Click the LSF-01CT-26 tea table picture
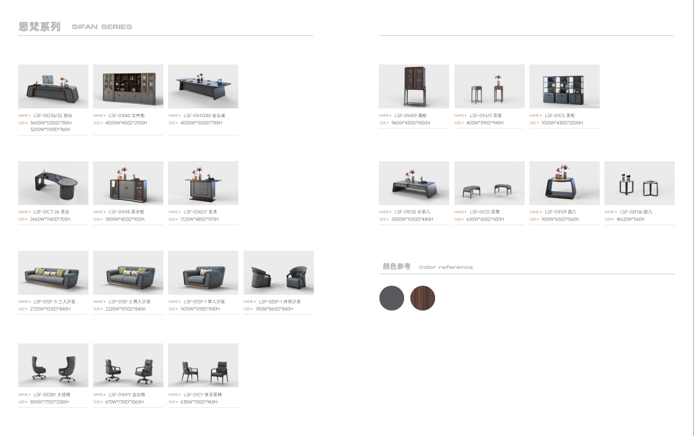Image resolution: width=694 pixels, height=436 pixels. 53,183
